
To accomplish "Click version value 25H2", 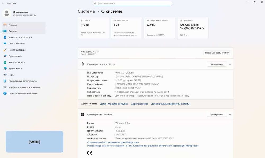I will point(118,127).
